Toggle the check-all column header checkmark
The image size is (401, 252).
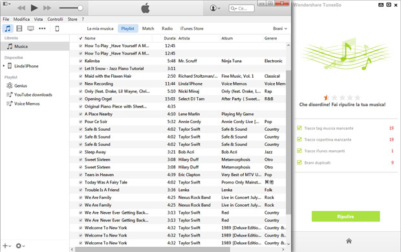point(81,38)
